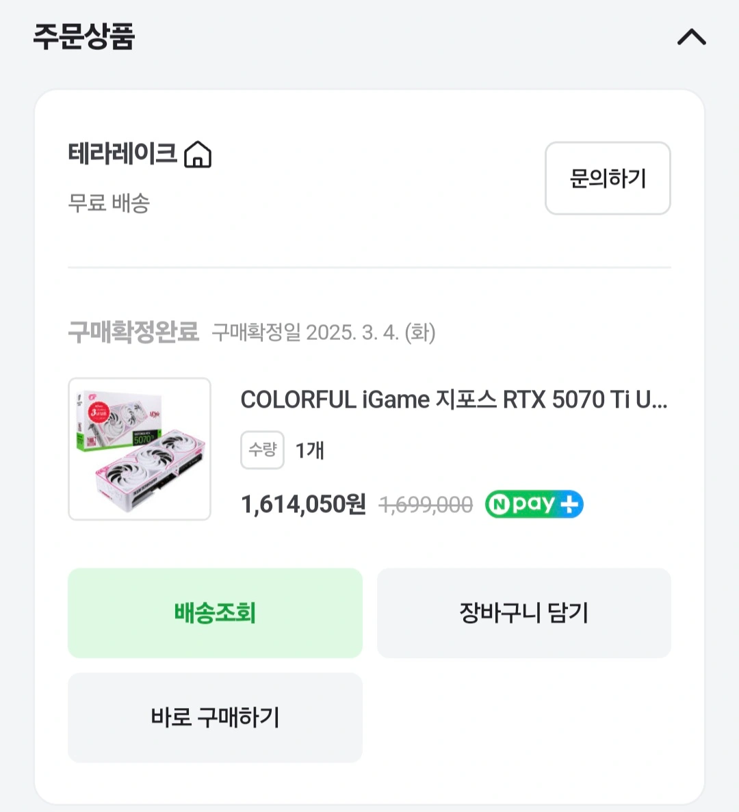Tap the 1,614,050원 price
739x812 pixels.
pyautogui.click(x=304, y=504)
